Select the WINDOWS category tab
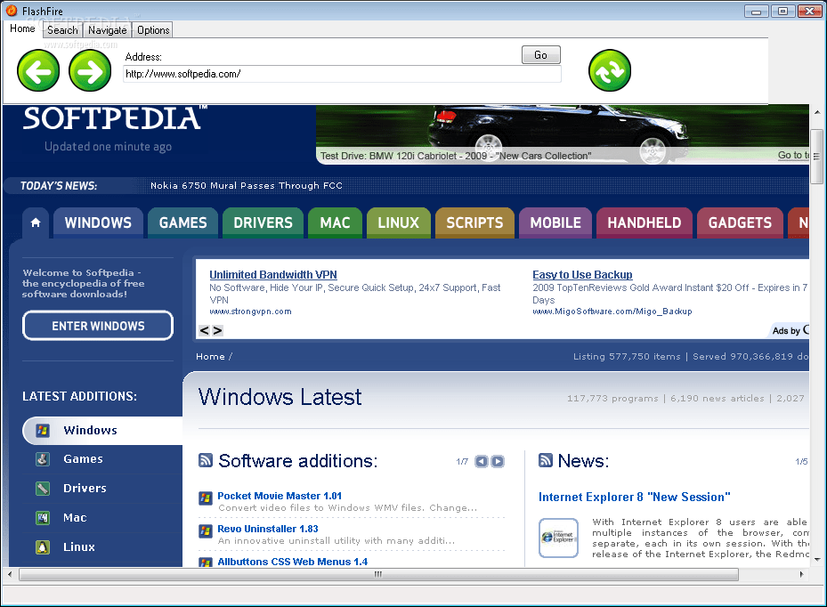This screenshot has width=827, height=607. (98, 223)
